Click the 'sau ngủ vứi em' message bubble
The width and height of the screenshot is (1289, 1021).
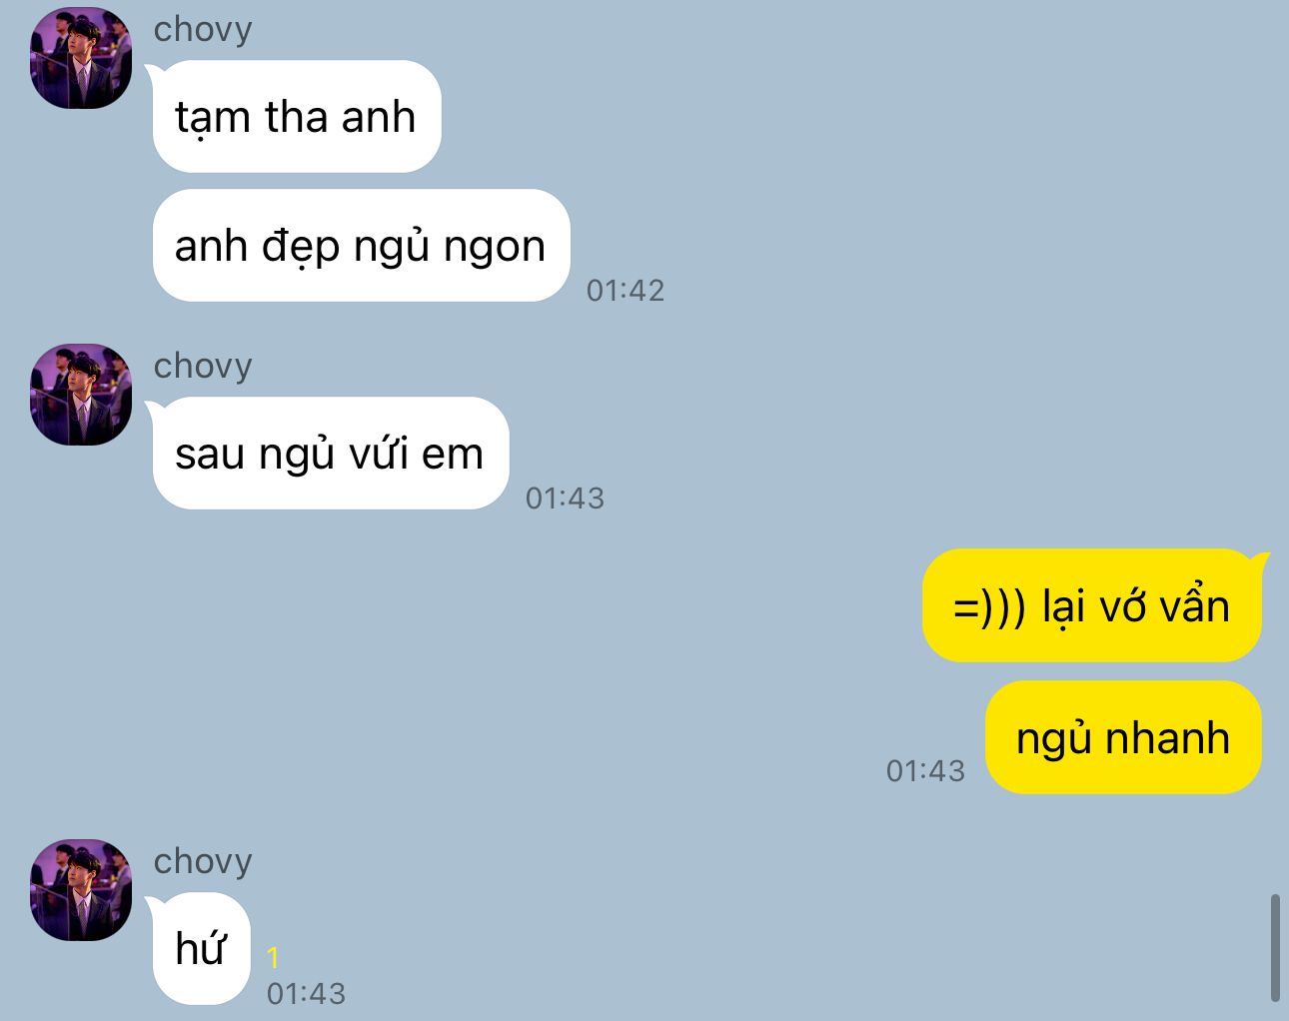[330, 454]
